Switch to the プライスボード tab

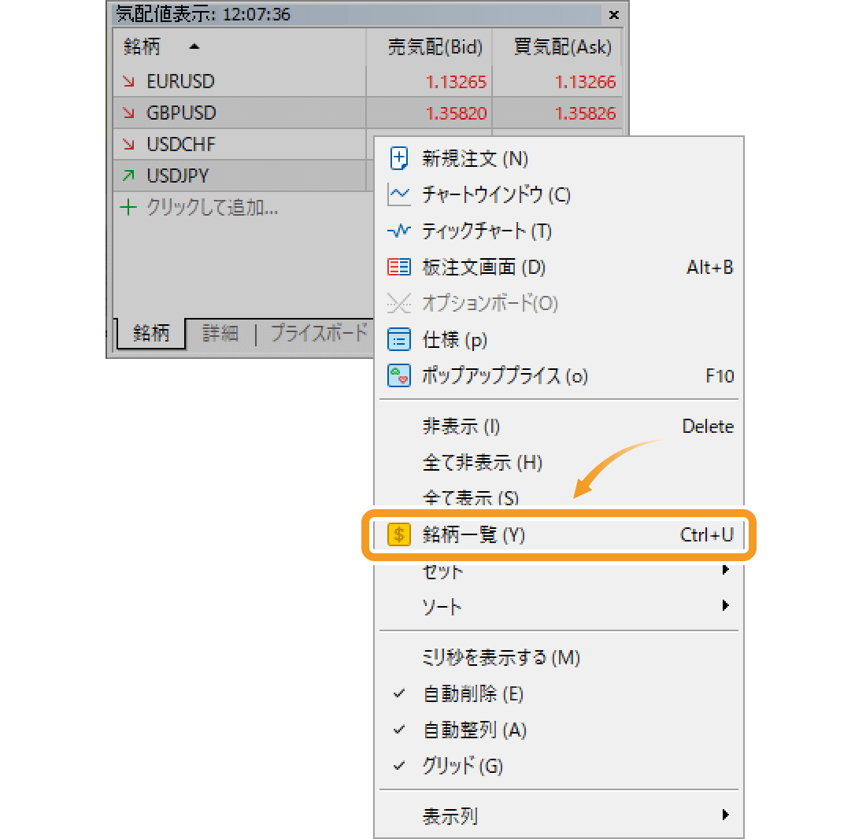tap(319, 333)
